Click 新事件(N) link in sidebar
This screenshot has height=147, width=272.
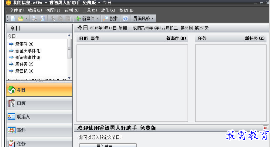pyautogui.click(x=24, y=44)
